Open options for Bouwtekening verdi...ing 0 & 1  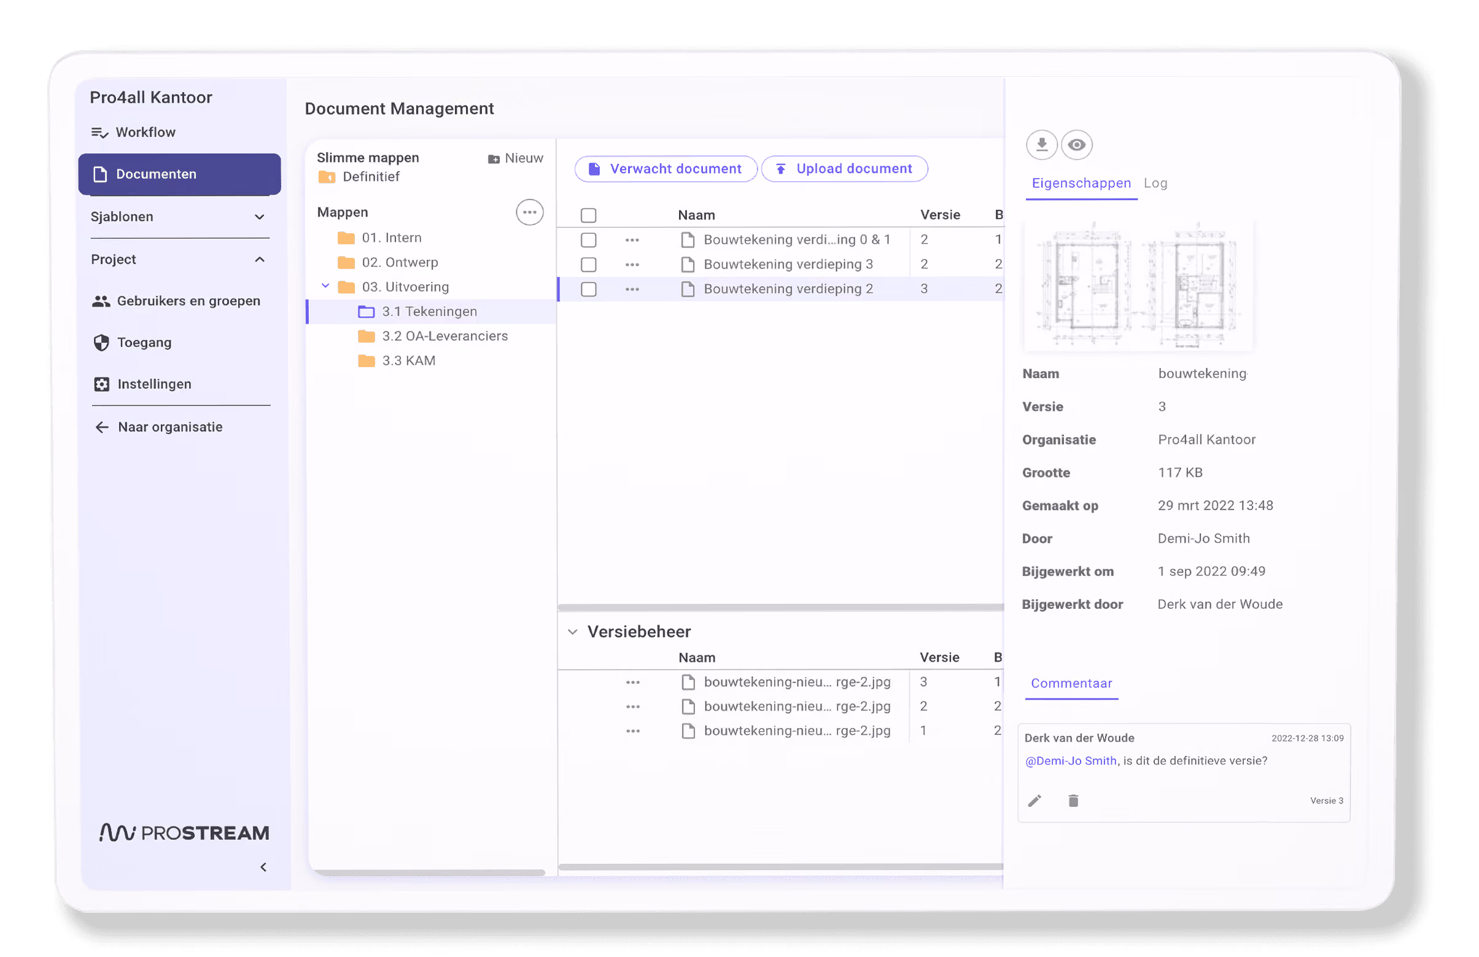pos(632,239)
